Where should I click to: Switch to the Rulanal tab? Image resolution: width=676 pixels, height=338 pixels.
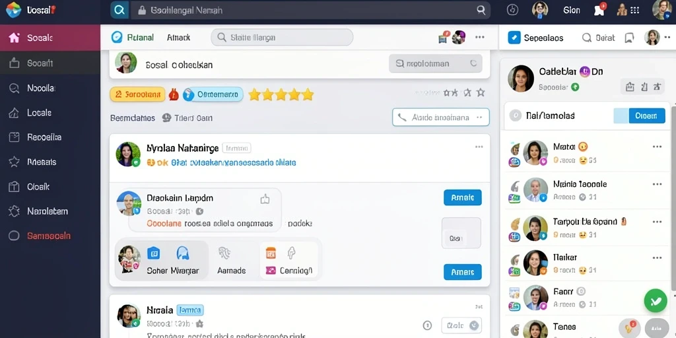tap(132, 38)
